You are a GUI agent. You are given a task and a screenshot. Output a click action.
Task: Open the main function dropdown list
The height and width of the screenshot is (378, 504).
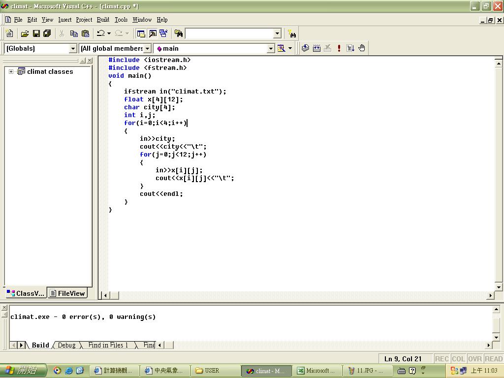(270, 48)
